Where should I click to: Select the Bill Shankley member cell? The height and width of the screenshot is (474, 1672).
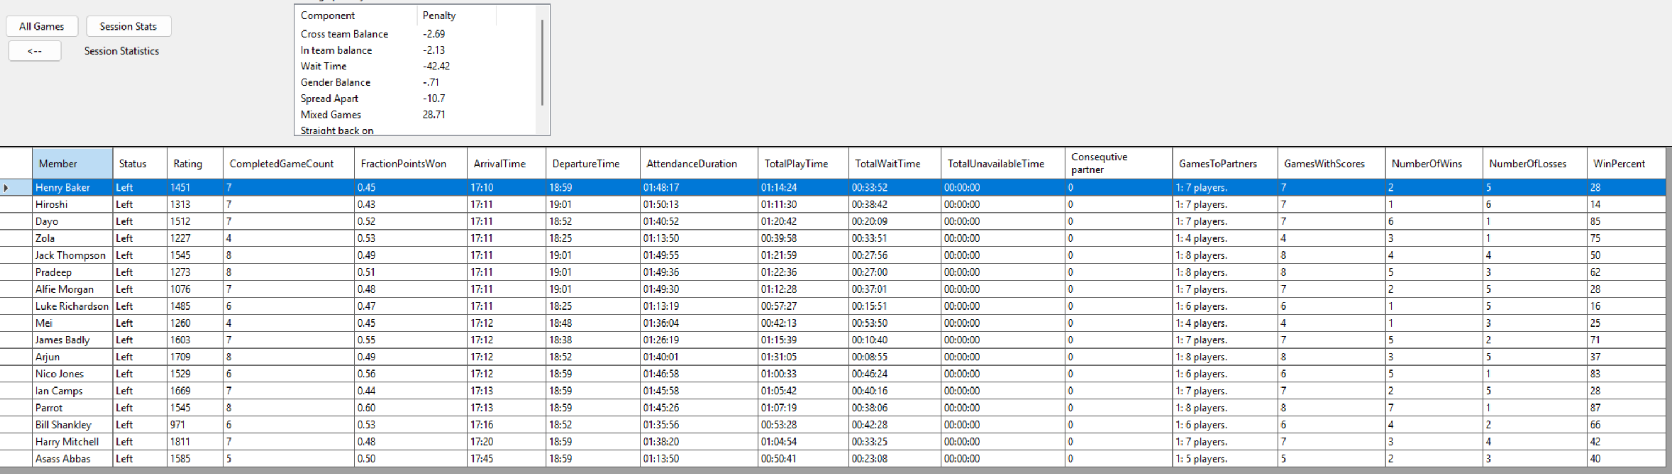(x=72, y=425)
